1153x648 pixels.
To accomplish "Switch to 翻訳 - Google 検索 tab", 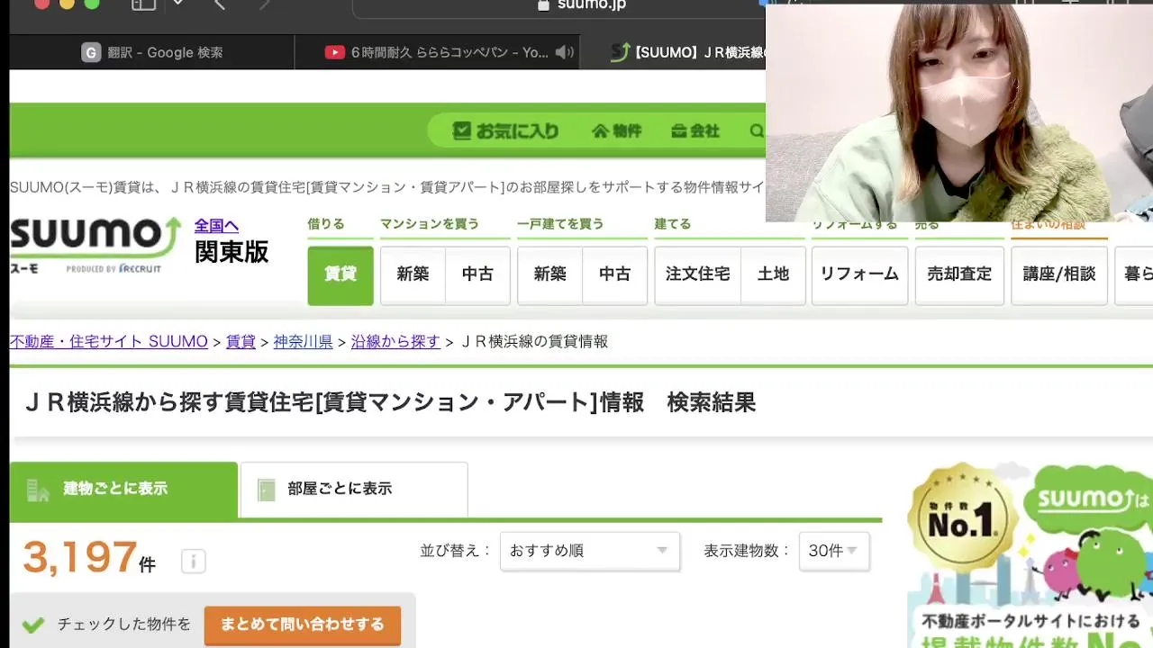I will pyautogui.click(x=152, y=52).
